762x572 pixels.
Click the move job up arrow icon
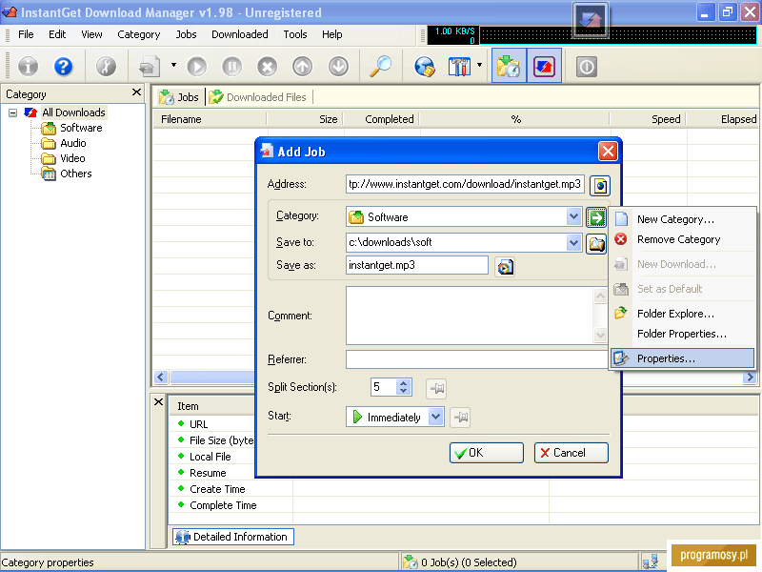click(302, 66)
